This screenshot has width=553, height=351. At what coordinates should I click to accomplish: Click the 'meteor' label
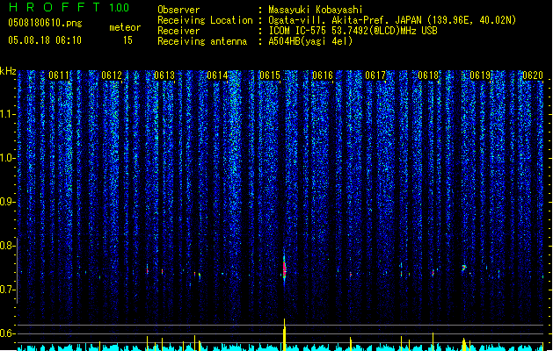coord(125,27)
